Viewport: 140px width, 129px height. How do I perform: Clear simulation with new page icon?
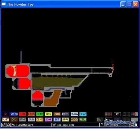tap(102, 125)
